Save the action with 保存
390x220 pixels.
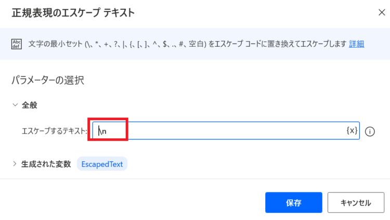(294, 203)
